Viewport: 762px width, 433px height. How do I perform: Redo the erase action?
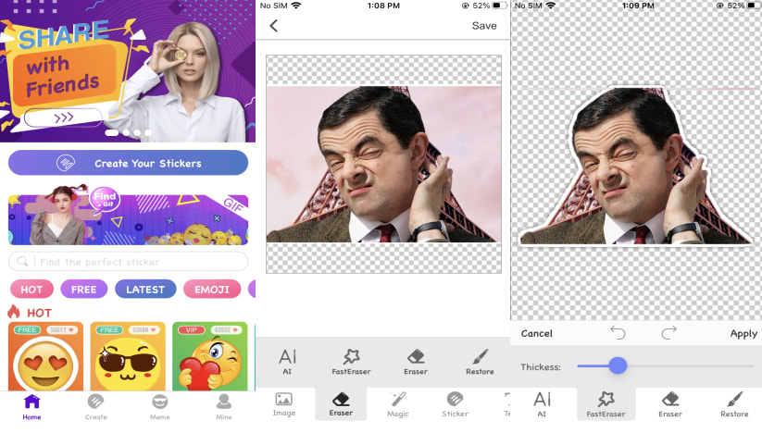click(668, 332)
